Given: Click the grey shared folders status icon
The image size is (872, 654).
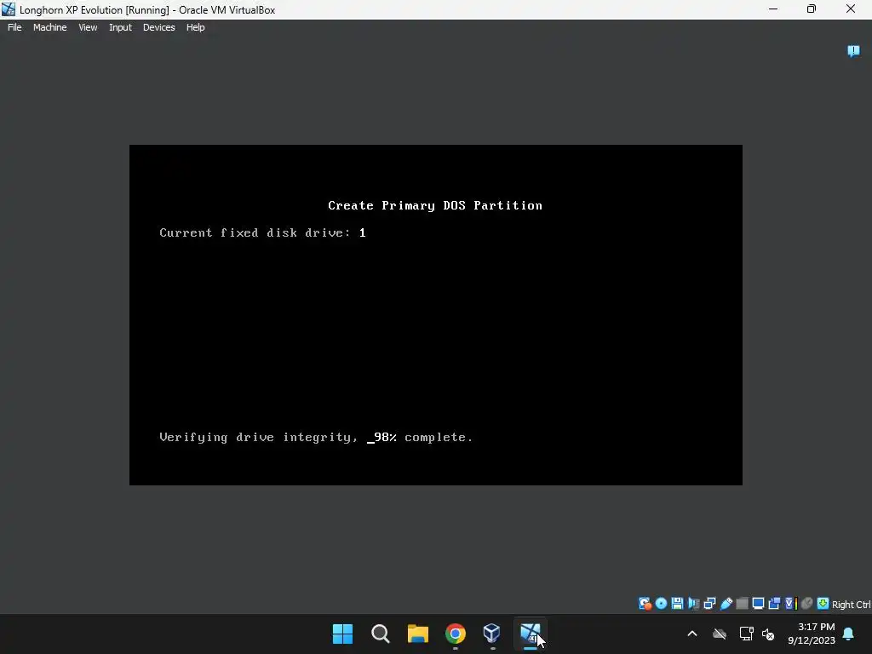Looking at the screenshot, I should pyautogui.click(x=742, y=604).
